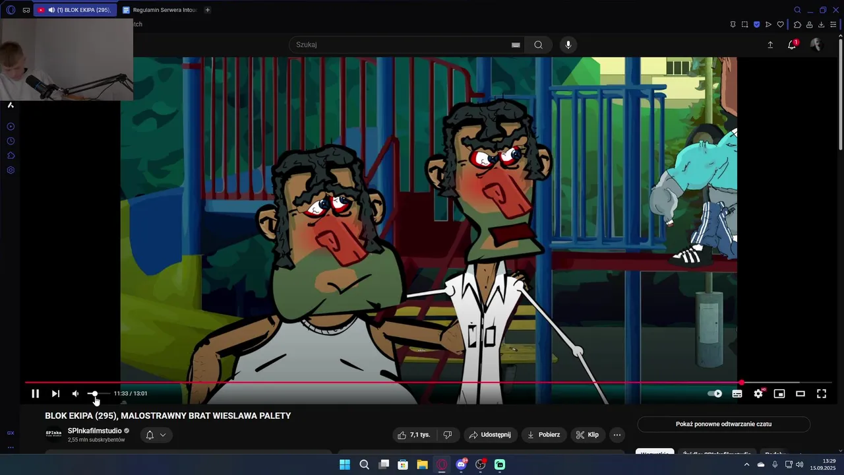This screenshot has height=475, width=844.
Task: Seek on the red video progress bar
Action: [428, 383]
